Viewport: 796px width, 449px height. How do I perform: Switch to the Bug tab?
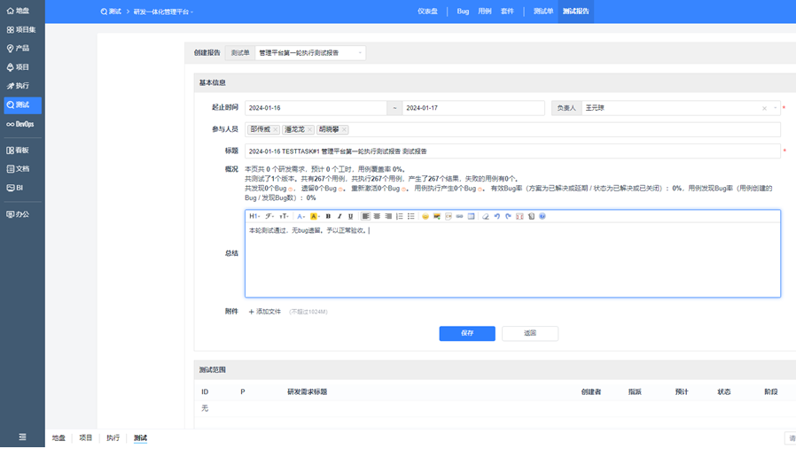coord(463,12)
